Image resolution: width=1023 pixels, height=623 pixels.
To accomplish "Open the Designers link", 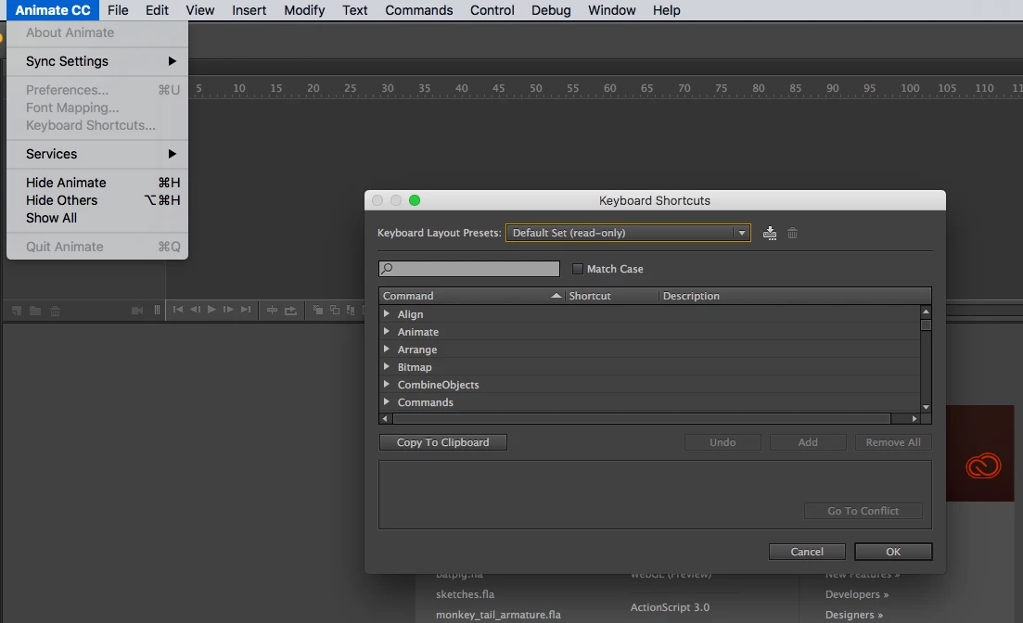I will tap(854, 615).
